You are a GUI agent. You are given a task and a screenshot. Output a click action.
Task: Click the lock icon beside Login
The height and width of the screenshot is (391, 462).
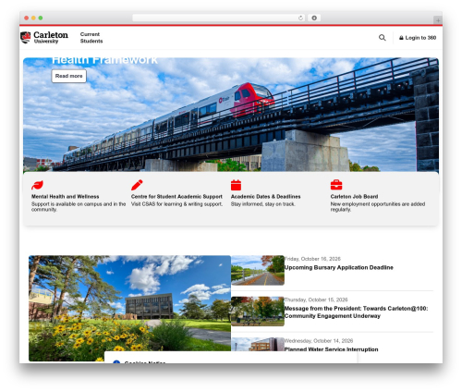[401, 38]
